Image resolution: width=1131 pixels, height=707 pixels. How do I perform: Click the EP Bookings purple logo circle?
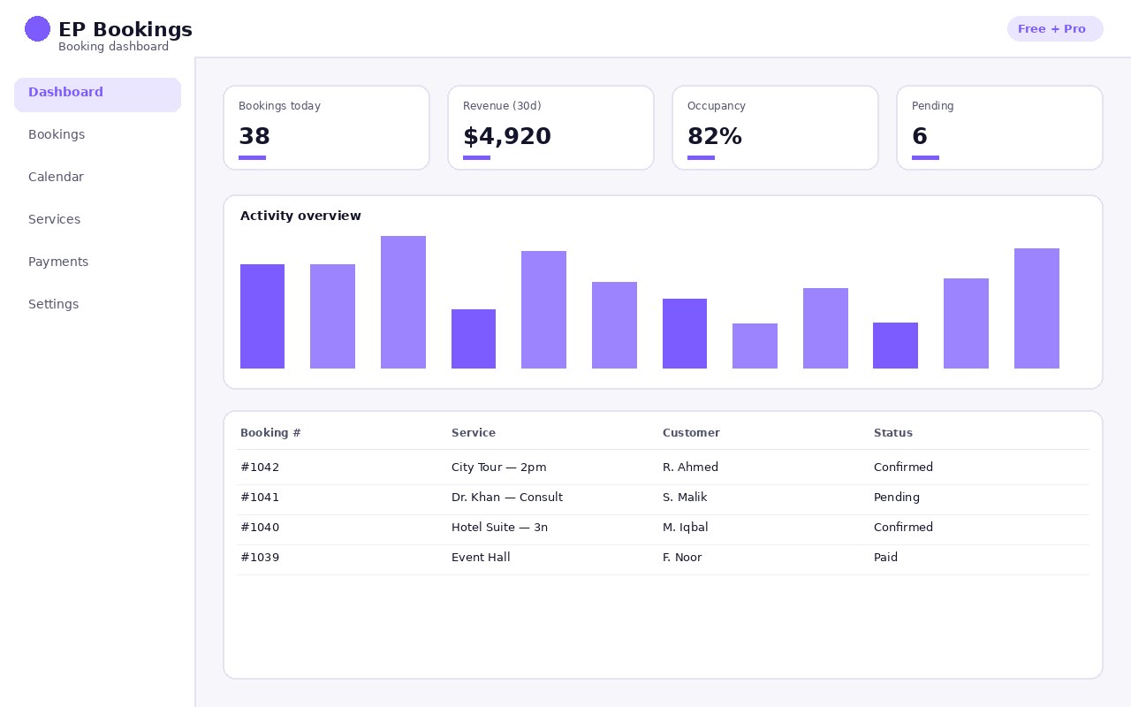tap(37, 28)
